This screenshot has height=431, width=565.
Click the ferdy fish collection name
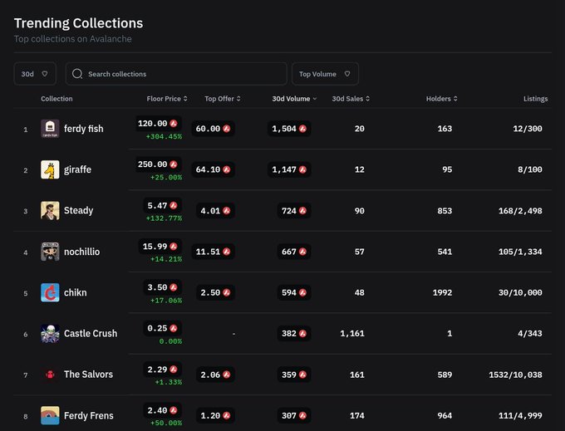point(84,129)
